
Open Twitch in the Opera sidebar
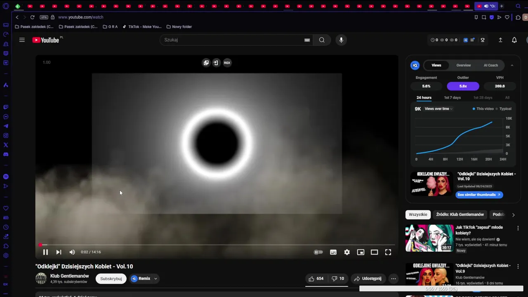6,107
